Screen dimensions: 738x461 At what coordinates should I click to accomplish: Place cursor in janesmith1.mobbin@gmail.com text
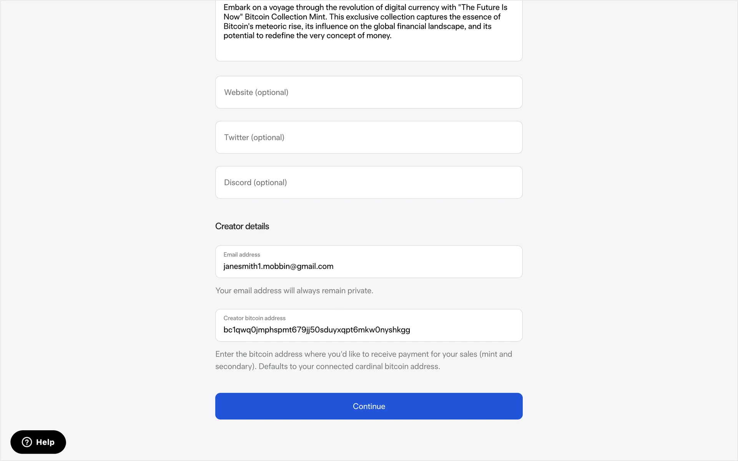tap(278, 266)
